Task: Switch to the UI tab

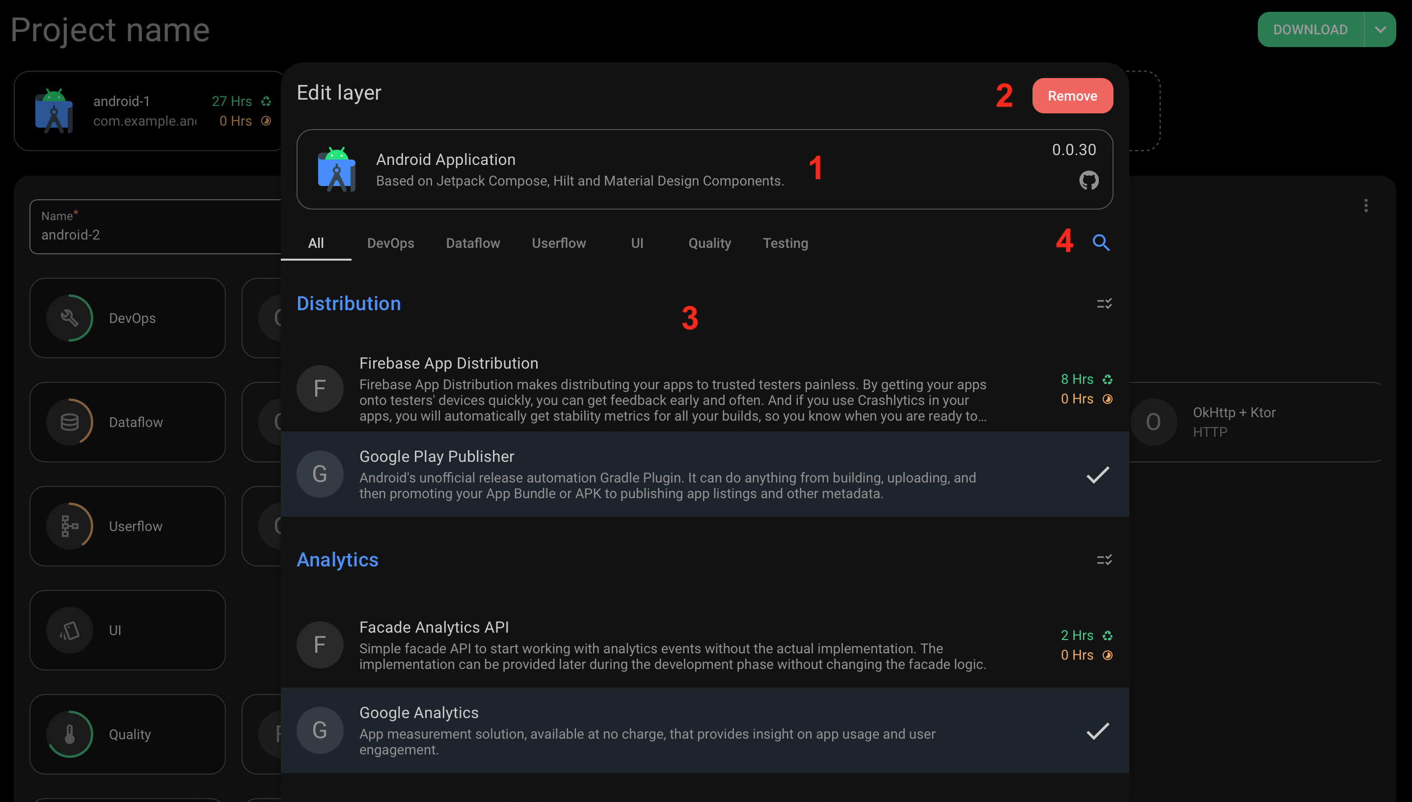Action: tap(637, 243)
